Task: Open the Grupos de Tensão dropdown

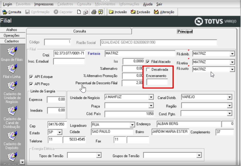Action: [199, 155]
